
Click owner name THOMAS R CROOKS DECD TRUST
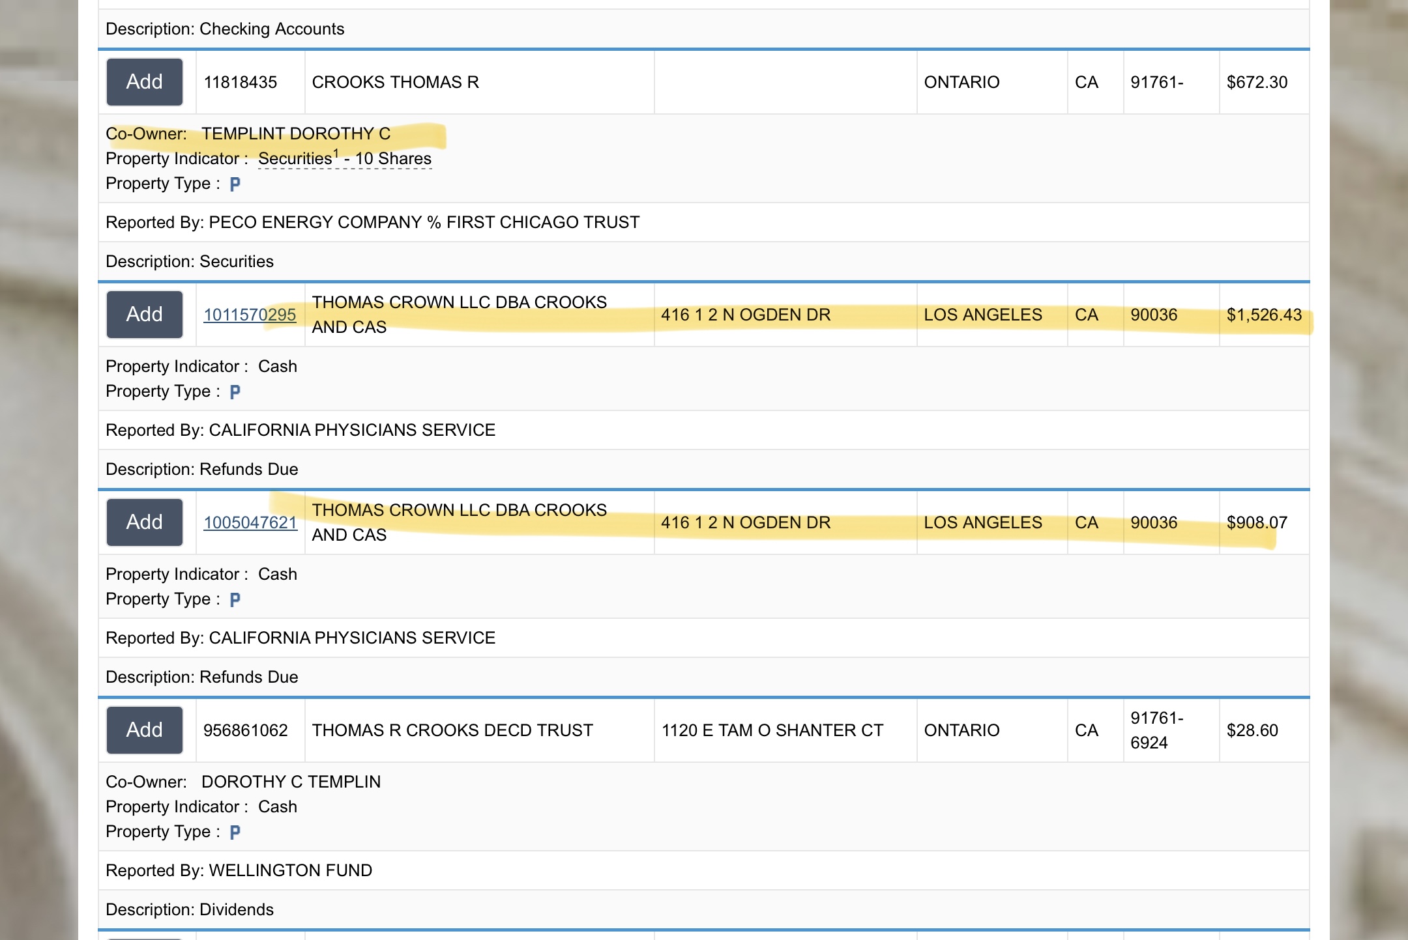pyautogui.click(x=452, y=730)
